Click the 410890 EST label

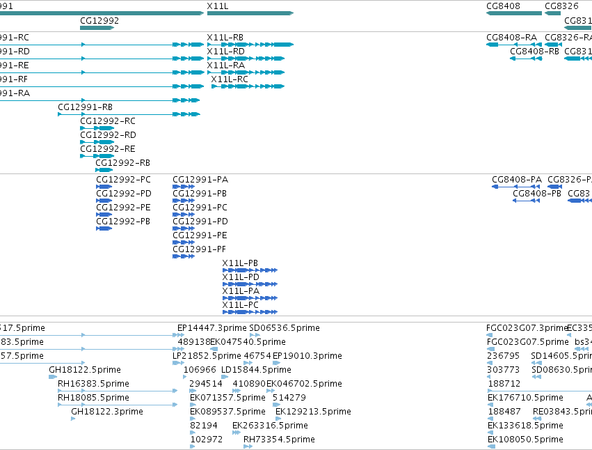coord(249,385)
